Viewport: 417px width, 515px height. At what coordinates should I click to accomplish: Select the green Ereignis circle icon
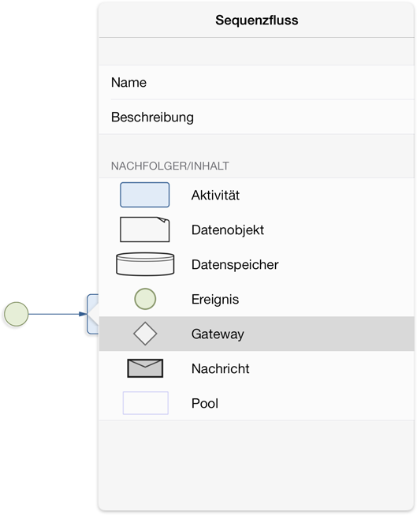145,299
